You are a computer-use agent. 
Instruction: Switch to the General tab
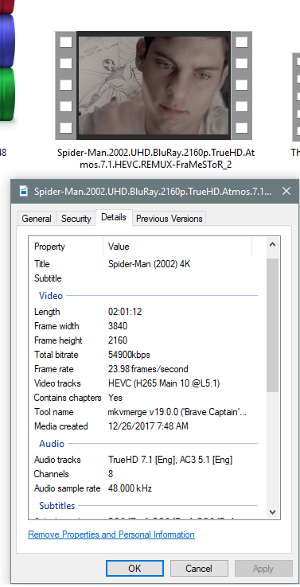tap(37, 219)
